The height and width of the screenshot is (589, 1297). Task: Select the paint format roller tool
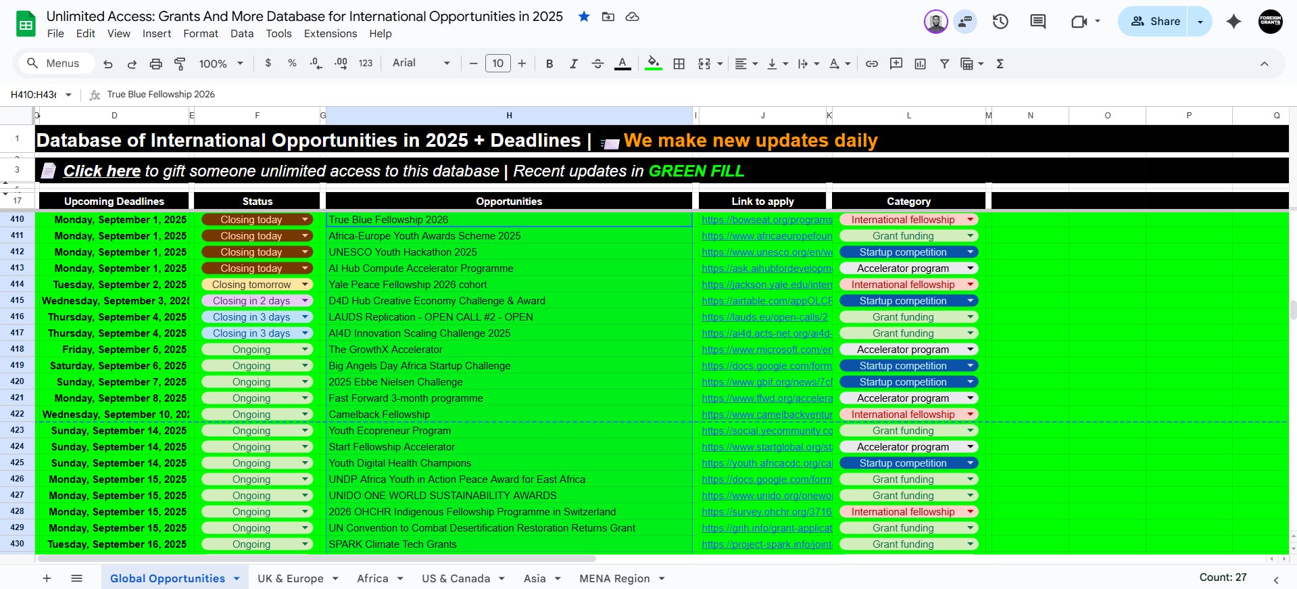click(x=180, y=64)
